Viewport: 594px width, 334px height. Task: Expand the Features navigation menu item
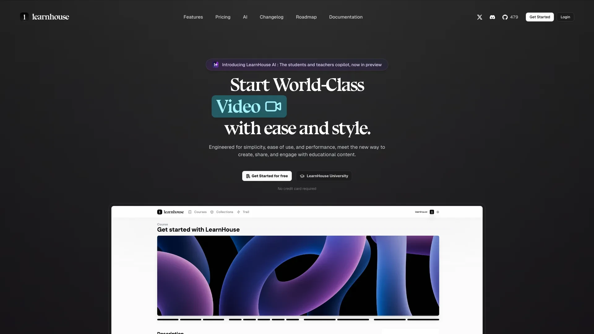[x=193, y=17]
